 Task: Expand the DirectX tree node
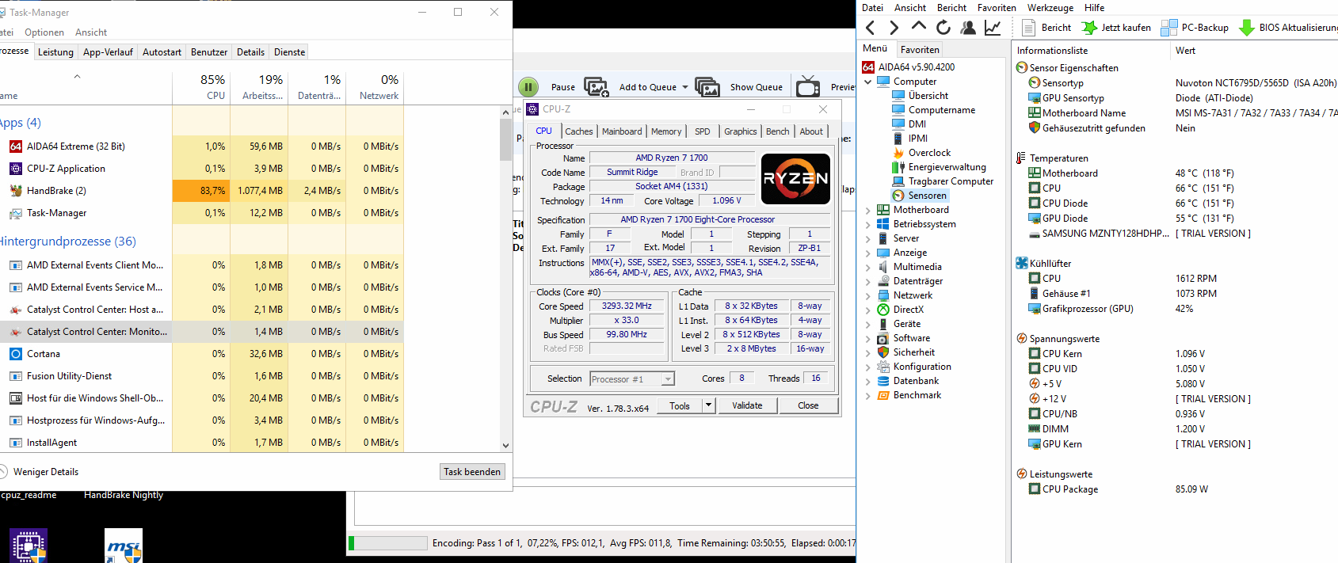pos(868,310)
